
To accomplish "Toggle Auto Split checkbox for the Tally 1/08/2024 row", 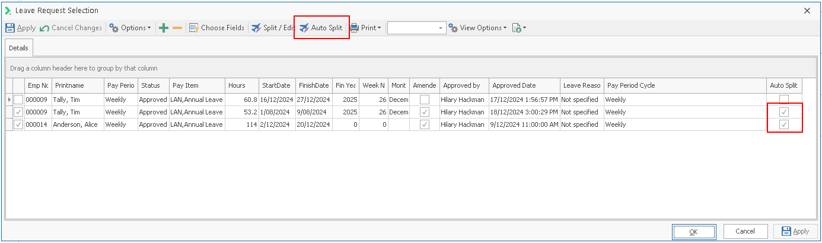I will tap(784, 112).
